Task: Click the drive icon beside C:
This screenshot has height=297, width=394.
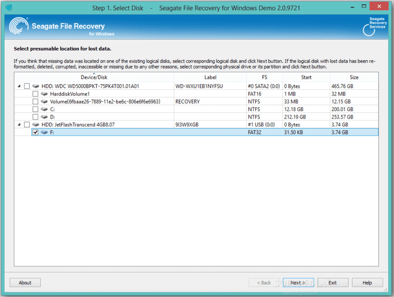Action: (44, 109)
